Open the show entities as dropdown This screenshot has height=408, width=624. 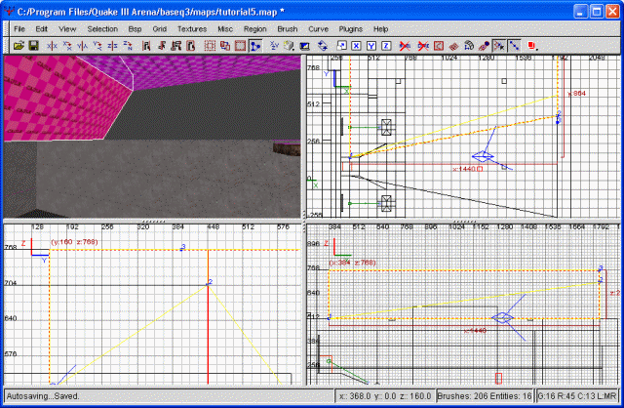(x=532, y=46)
